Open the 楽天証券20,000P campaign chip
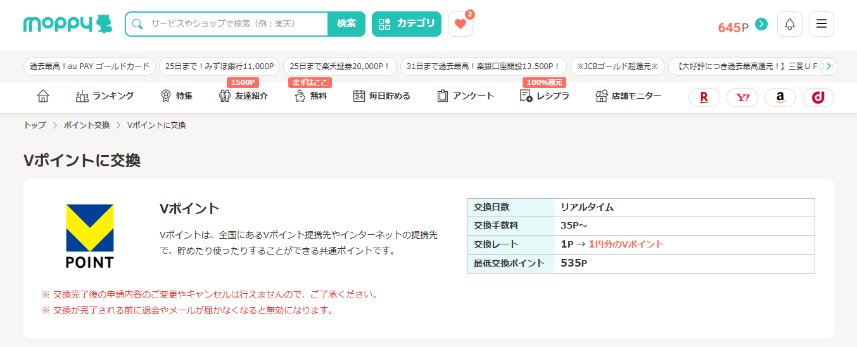Viewport: 857px width, 347px height. click(340, 66)
